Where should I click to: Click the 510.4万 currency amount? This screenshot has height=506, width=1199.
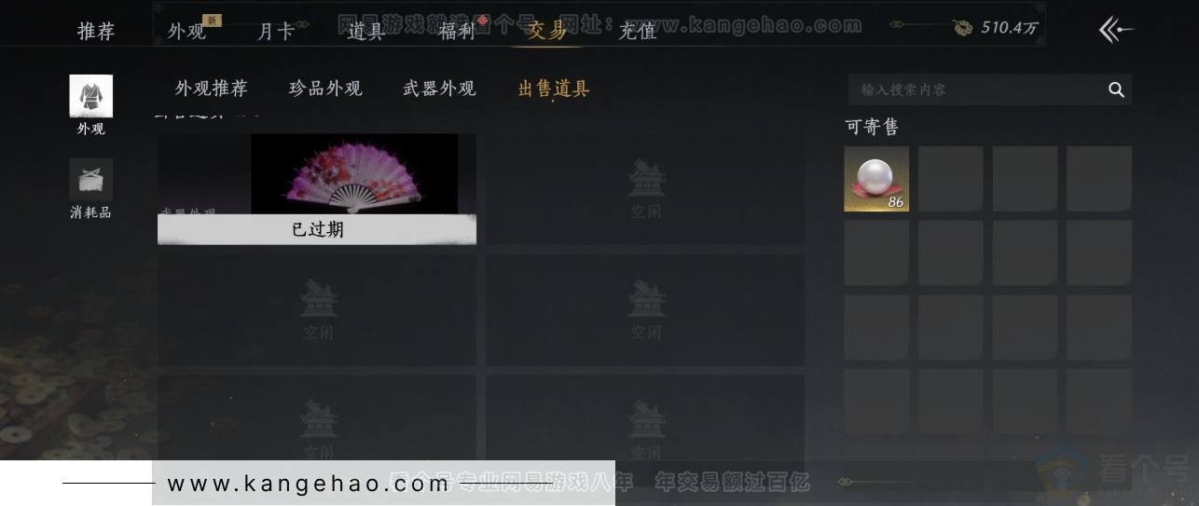click(x=1009, y=28)
